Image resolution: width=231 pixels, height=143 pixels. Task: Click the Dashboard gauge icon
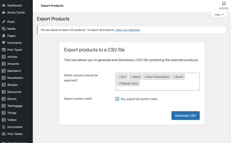point(4,5)
